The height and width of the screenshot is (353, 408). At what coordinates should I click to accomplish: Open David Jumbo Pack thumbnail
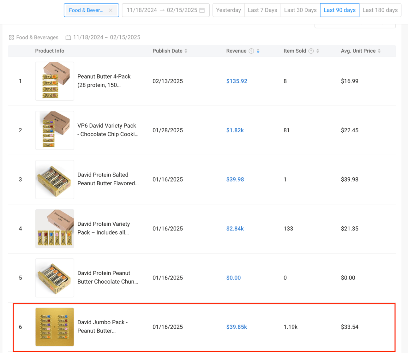55,327
